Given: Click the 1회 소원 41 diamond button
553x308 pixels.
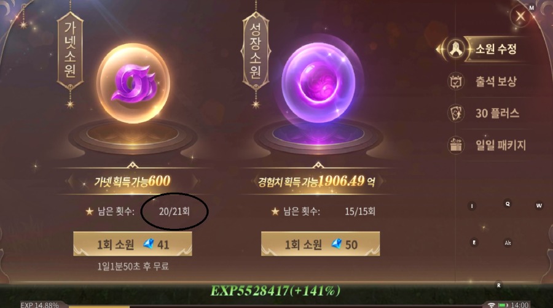Looking at the screenshot, I should tap(133, 244).
